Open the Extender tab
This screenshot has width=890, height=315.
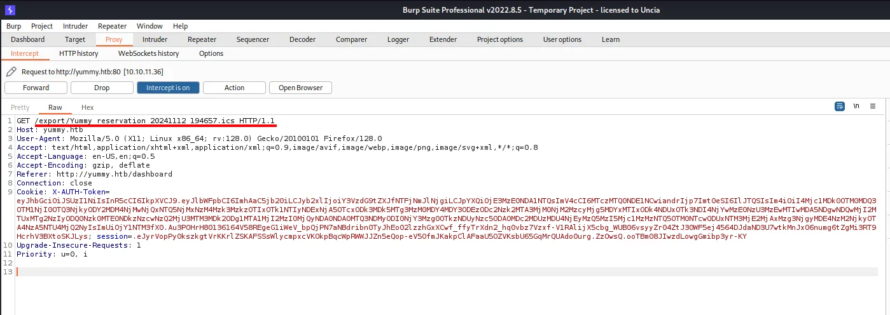443,39
